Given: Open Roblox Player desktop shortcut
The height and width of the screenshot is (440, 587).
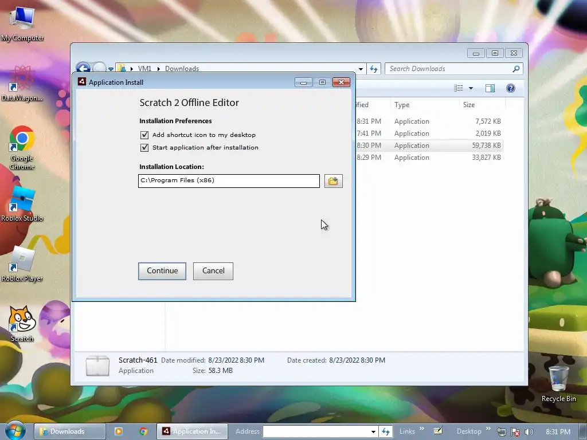Looking at the screenshot, I should tap(22, 264).
